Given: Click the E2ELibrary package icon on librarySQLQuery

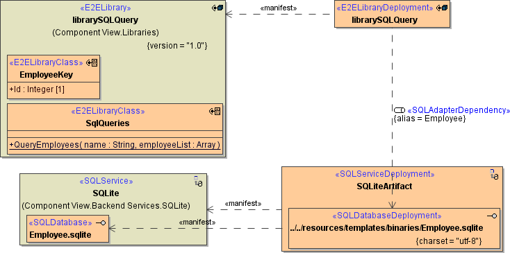Looking at the screenshot, I should tap(217, 8).
